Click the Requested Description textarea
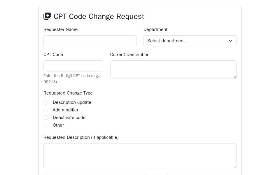280x175 pixels. pos(140,155)
